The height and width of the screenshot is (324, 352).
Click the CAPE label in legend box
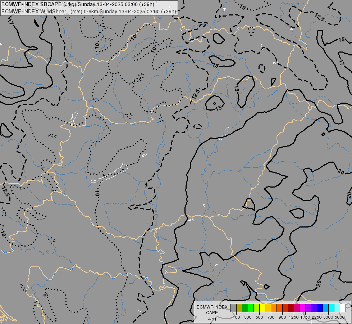click(212, 313)
